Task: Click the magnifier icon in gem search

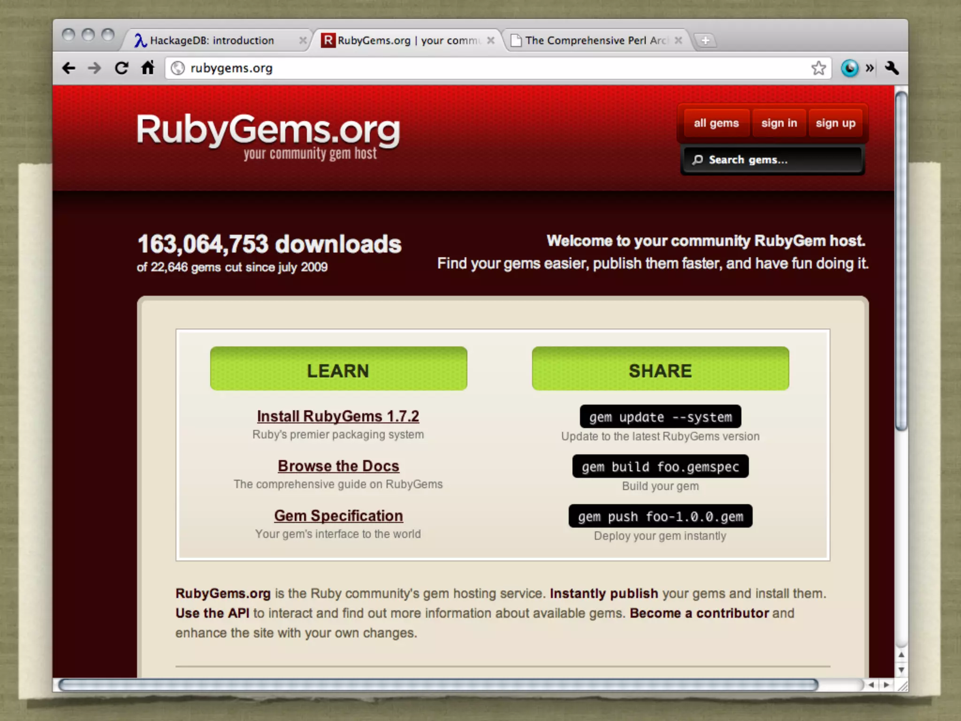Action: [x=698, y=160]
